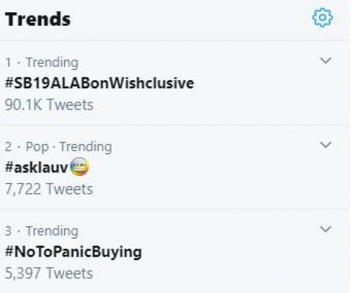
Task: Show more options chevron for #NoToPanicBuying
Action: [x=326, y=229]
